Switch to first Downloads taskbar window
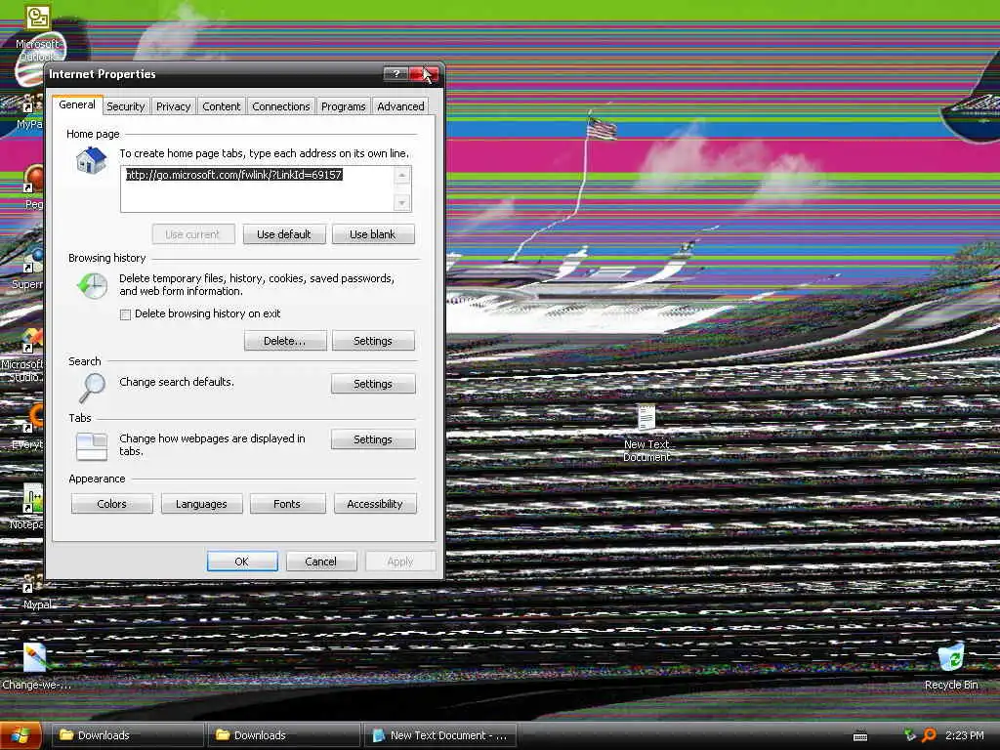1000x750 pixels. coord(126,735)
